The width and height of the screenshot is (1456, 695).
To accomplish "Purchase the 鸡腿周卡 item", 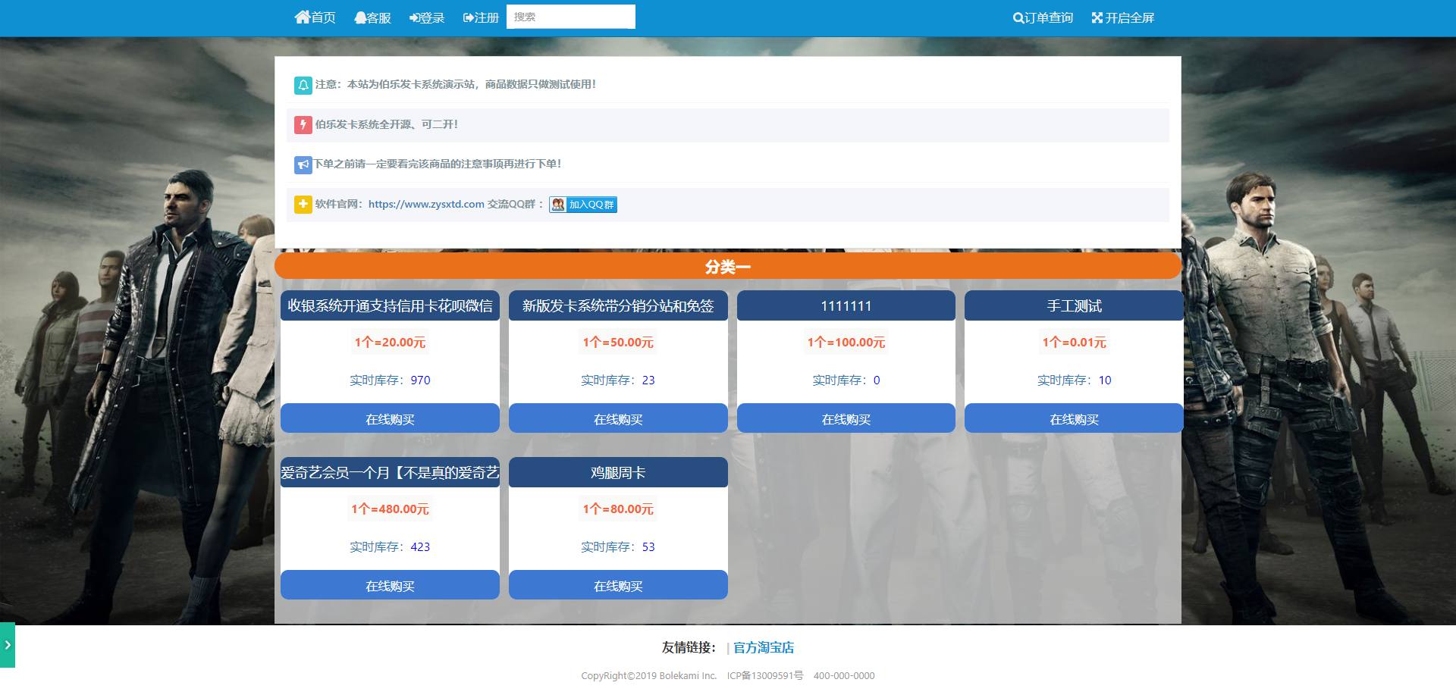I will 617,586.
